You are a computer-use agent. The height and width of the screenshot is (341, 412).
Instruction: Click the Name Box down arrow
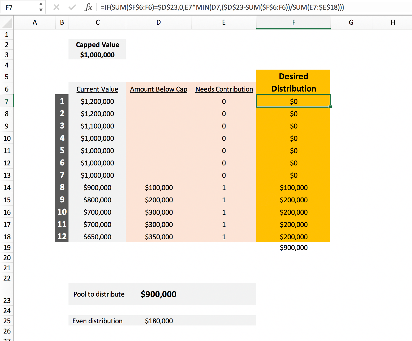pyautogui.click(x=41, y=10)
